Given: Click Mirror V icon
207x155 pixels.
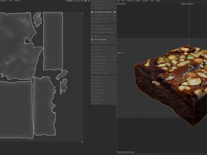Looking at the screenshot, I should pyautogui.click(x=92, y=50).
